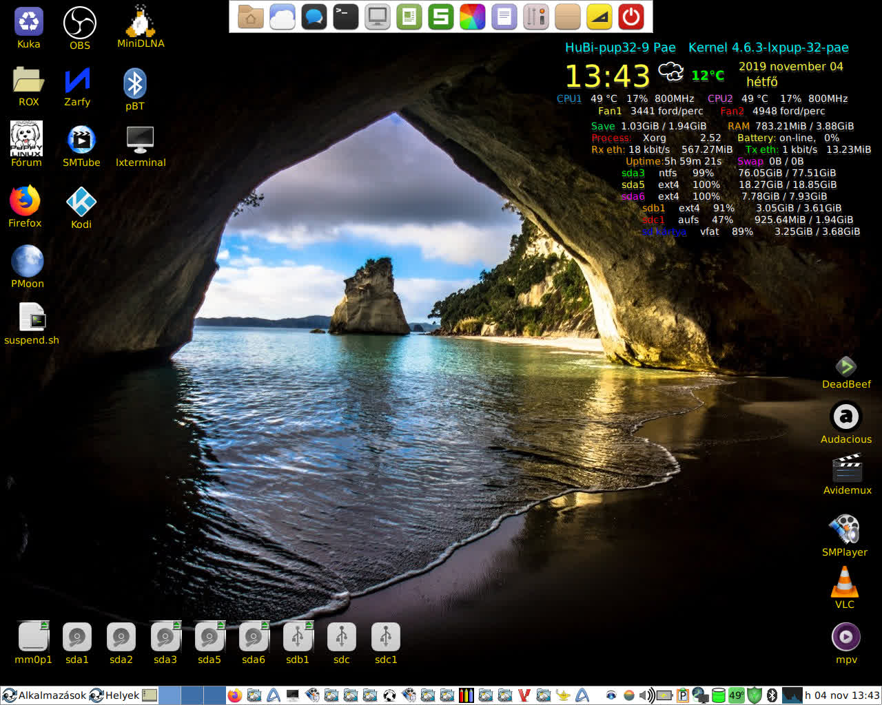Click the color bars taskbar window icon
The image size is (882, 705).
(466, 695)
